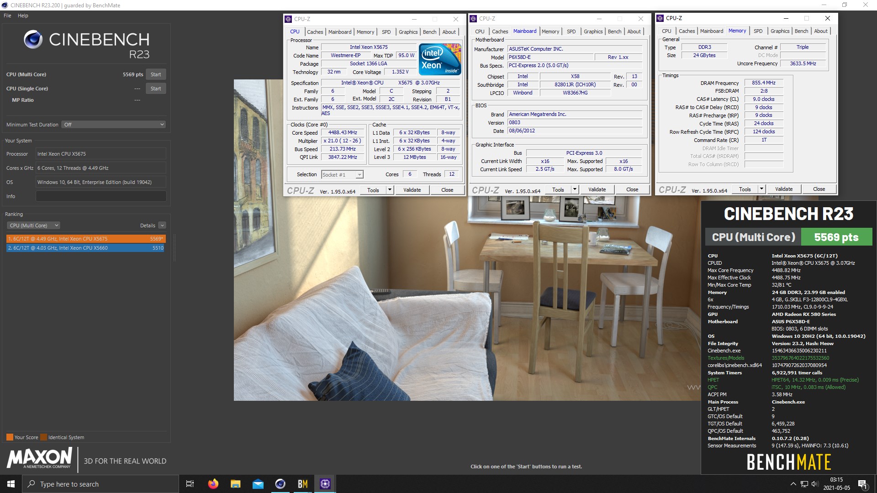Click the Start button for CPU Single Core
Viewport: 877px width, 493px height.
tap(155, 89)
